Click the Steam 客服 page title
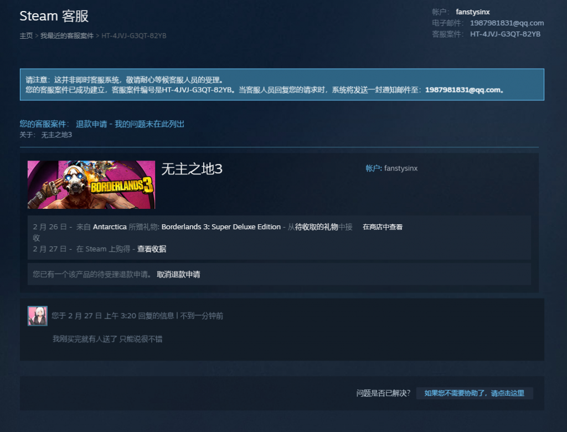567x432 pixels. point(54,16)
